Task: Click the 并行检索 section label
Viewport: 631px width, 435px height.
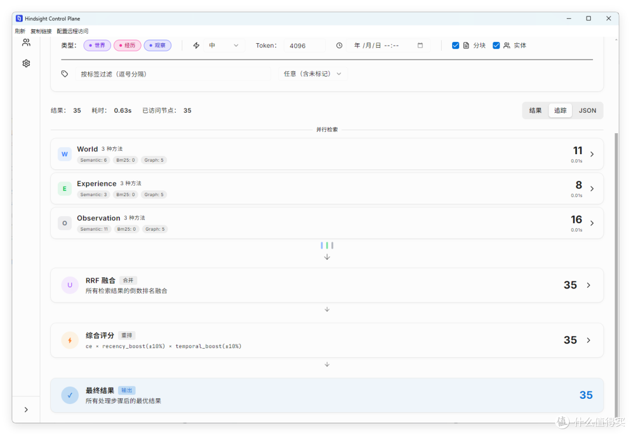Action: [327, 130]
